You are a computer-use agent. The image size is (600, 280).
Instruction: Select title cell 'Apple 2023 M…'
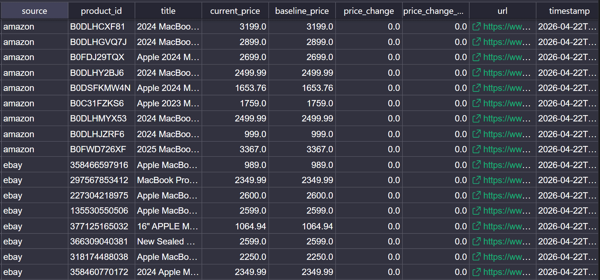(x=168, y=103)
